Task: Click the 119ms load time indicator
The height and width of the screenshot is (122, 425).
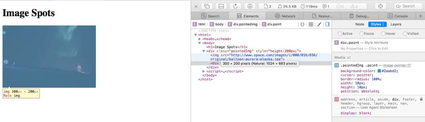Action: click(309, 6)
